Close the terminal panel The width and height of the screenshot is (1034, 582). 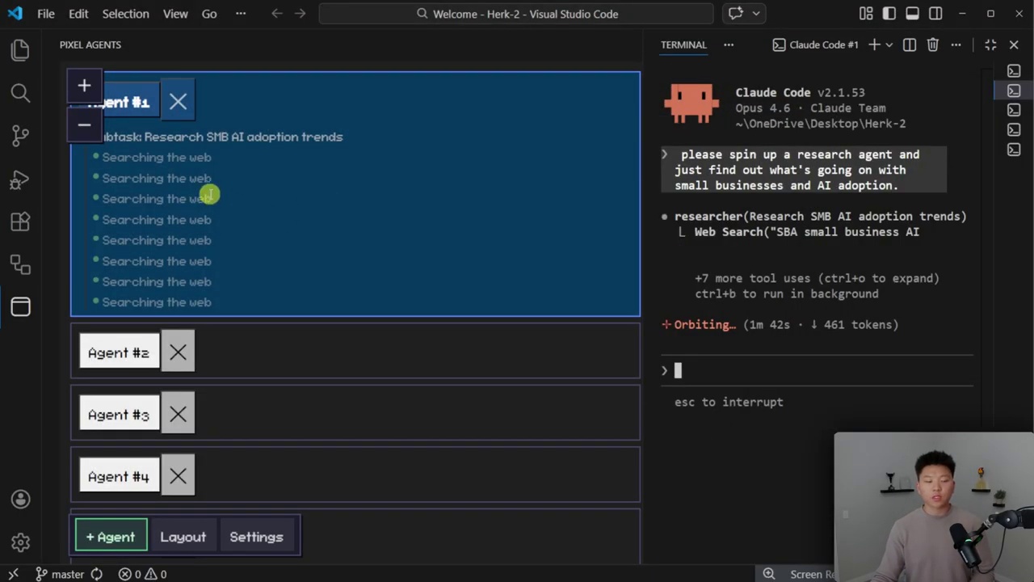pyautogui.click(x=1014, y=44)
